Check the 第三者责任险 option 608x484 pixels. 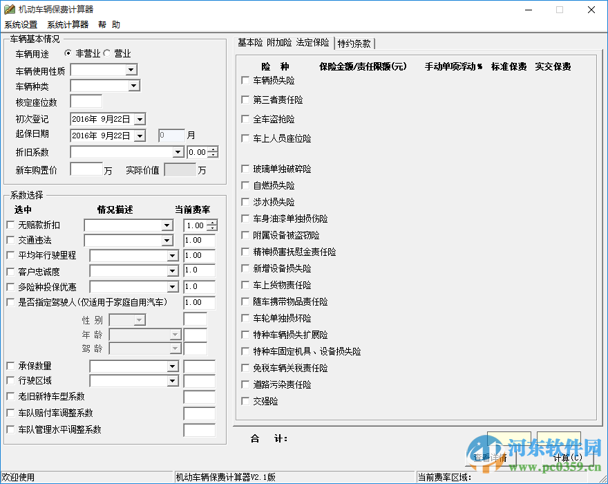(245, 100)
